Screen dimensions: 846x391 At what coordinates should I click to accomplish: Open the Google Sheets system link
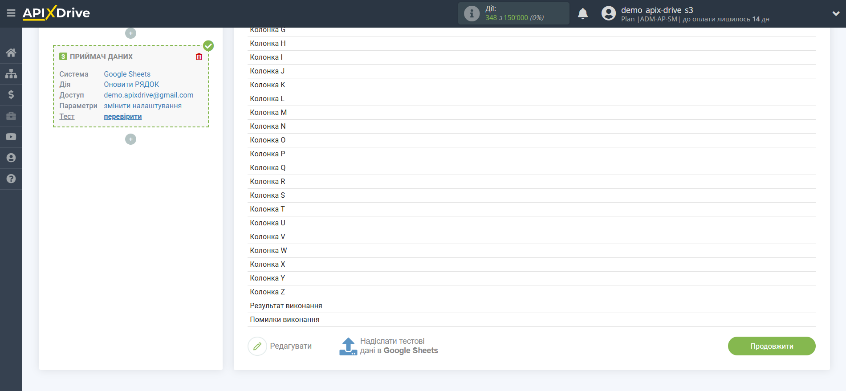pyautogui.click(x=127, y=74)
